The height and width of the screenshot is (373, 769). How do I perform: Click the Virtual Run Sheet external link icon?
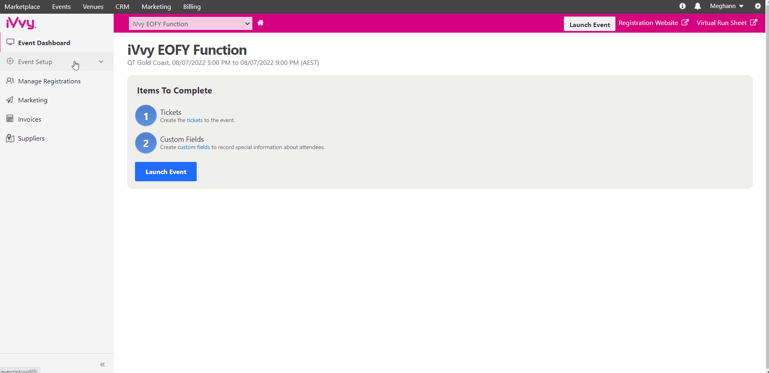[754, 23]
